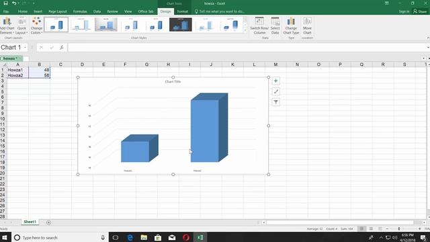
Task: Click the Chart Styles brush button
Action: 275,91
